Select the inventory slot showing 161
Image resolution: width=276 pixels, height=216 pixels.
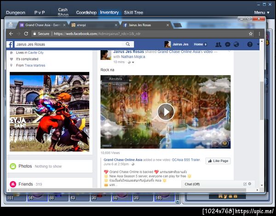coord(16,198)
